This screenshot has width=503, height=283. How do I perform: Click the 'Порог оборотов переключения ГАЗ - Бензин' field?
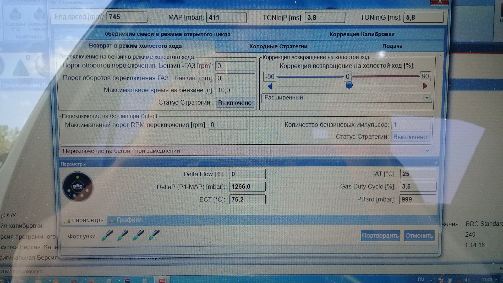[235, 78]
